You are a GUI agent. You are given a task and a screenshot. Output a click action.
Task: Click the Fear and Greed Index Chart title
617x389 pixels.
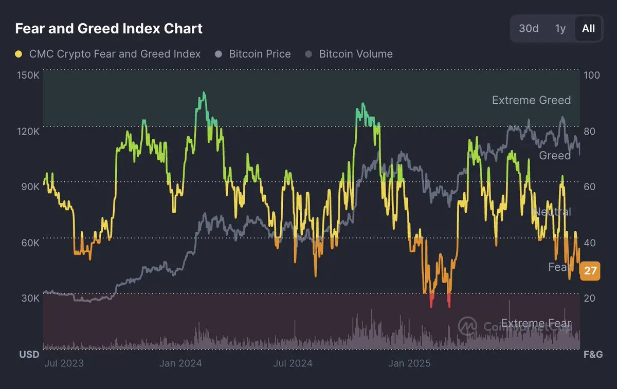pyautogui.click(x=109, y=28)
